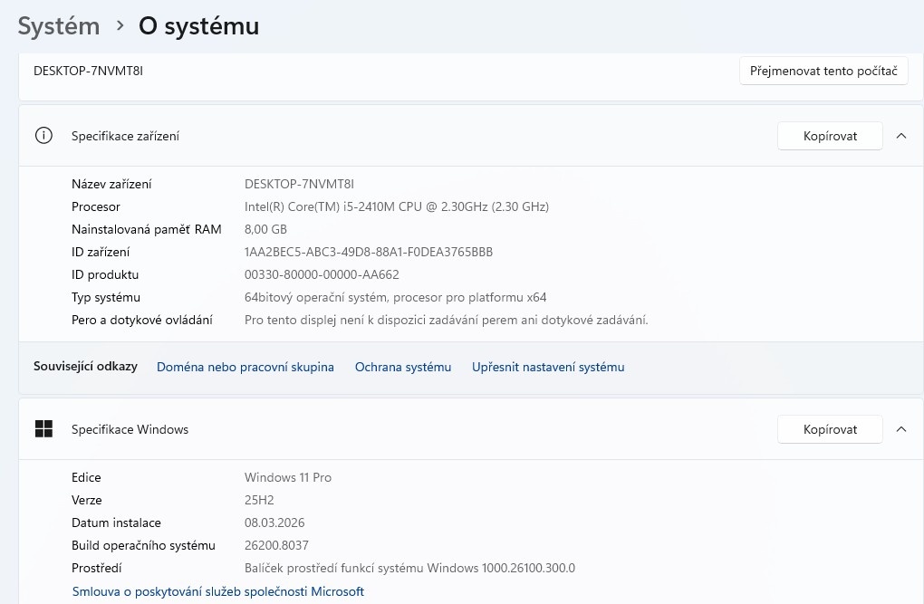The height and width of the screenshot is (604, 924).
Task: Collapse the Specifikace Windows section
Action: [901, 429]
